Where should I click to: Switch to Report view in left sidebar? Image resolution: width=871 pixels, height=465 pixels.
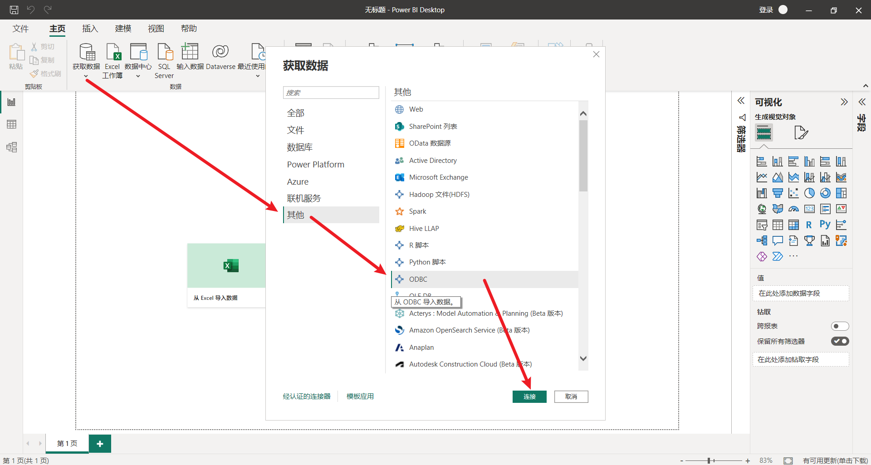click(11, 102)
